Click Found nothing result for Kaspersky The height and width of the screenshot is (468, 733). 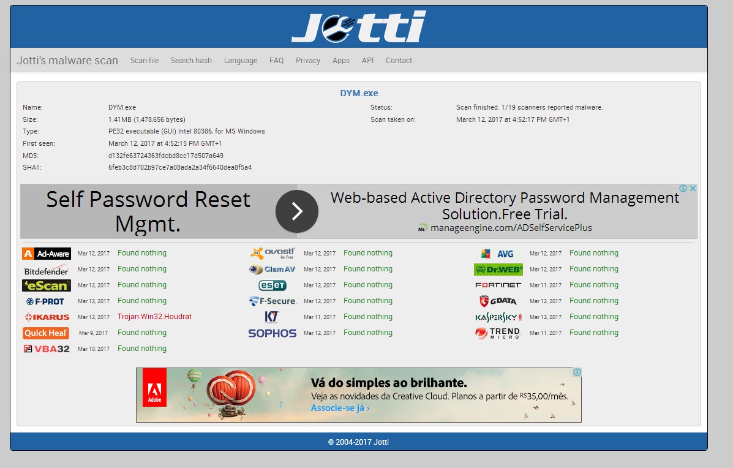[594, 317]
